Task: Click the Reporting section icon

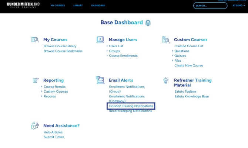Action: coord(35,80)
